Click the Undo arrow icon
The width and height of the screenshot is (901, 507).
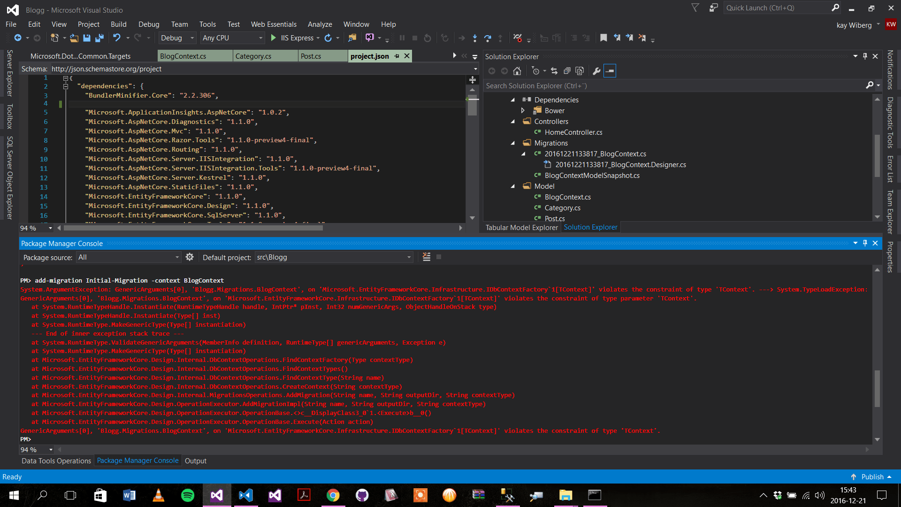pos(116,38)
